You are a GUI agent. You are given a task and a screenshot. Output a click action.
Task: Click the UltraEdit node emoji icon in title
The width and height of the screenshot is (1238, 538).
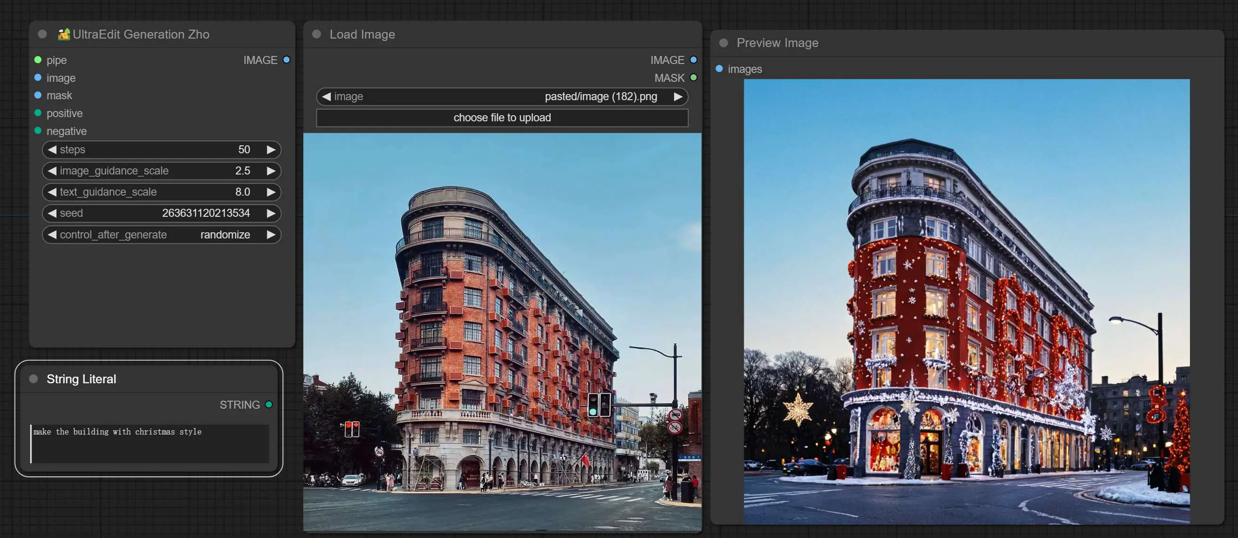[x=64, y=34]
